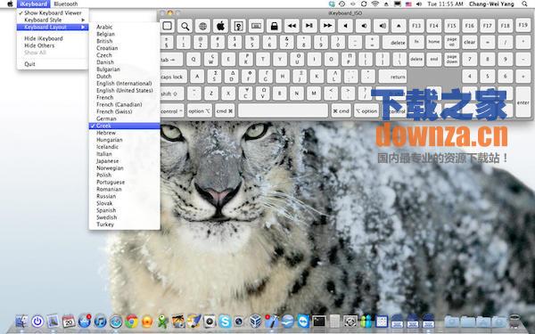Select Portuguese keyboard layout

point(124,183)
